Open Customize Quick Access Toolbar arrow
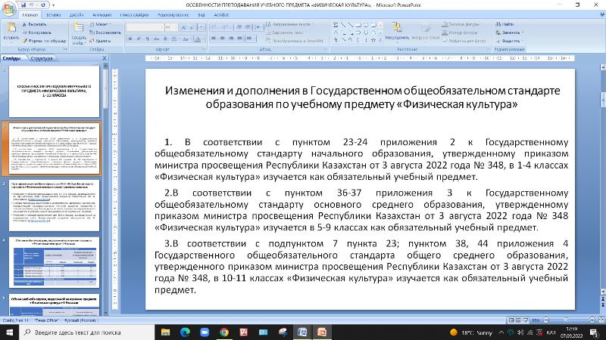 click(x=53, y=5)
